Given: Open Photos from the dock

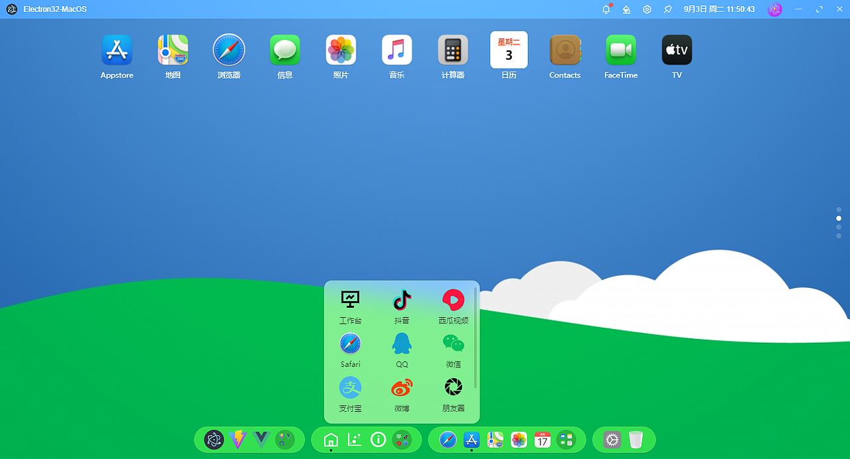Looking at the screenshot, I should click(519, 440).
